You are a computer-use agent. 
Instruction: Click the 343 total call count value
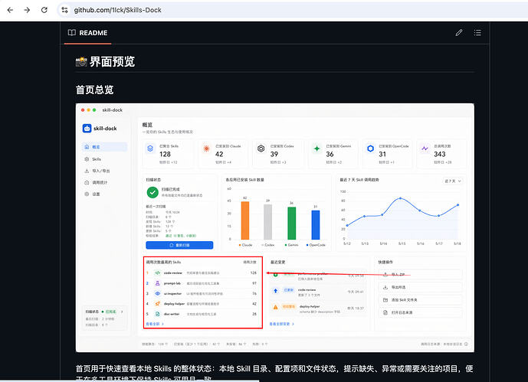tap(440, 154)
